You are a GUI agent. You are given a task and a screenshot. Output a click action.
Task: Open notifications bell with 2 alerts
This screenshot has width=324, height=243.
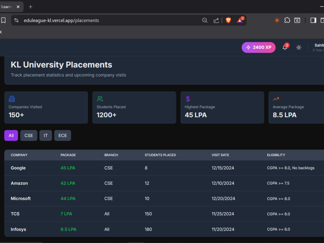tap(285, 47)
